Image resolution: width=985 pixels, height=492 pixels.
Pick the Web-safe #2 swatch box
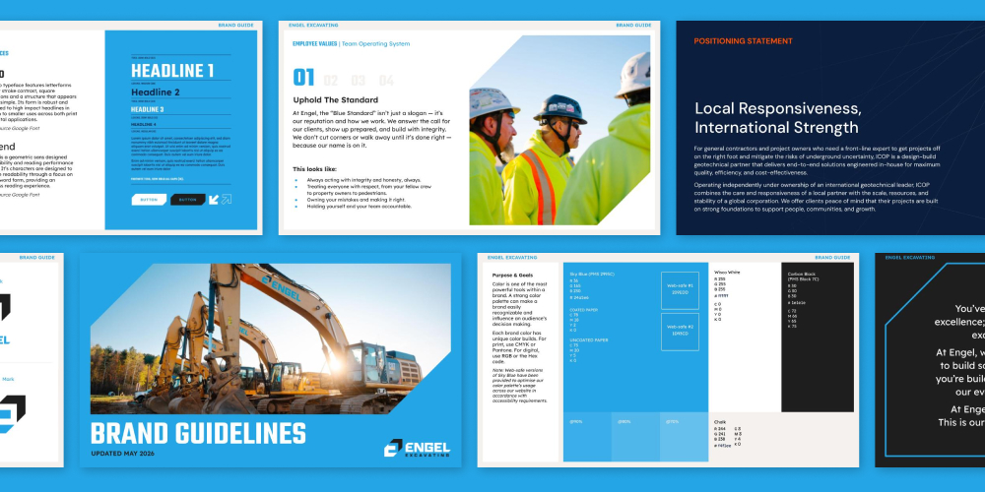click(x=680, y=332)
